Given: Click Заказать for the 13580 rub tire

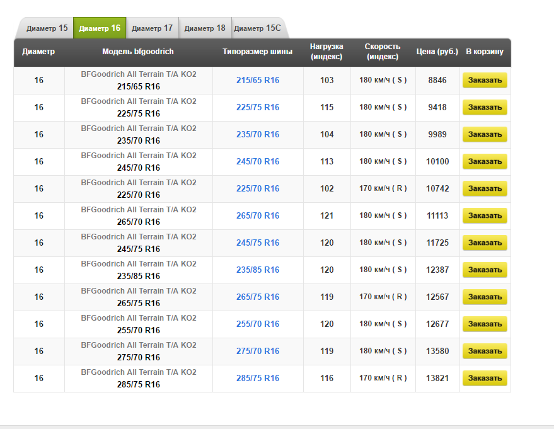Looking at the screenshot, I should [485, 352].
